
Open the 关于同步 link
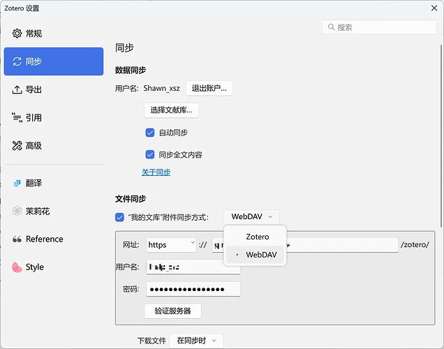(x=156, y=172)
